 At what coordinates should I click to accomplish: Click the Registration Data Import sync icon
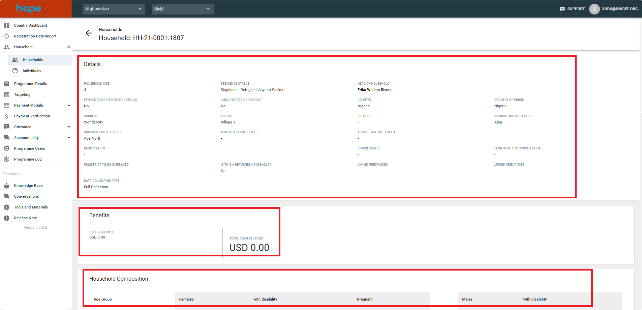tap(6, 36)
